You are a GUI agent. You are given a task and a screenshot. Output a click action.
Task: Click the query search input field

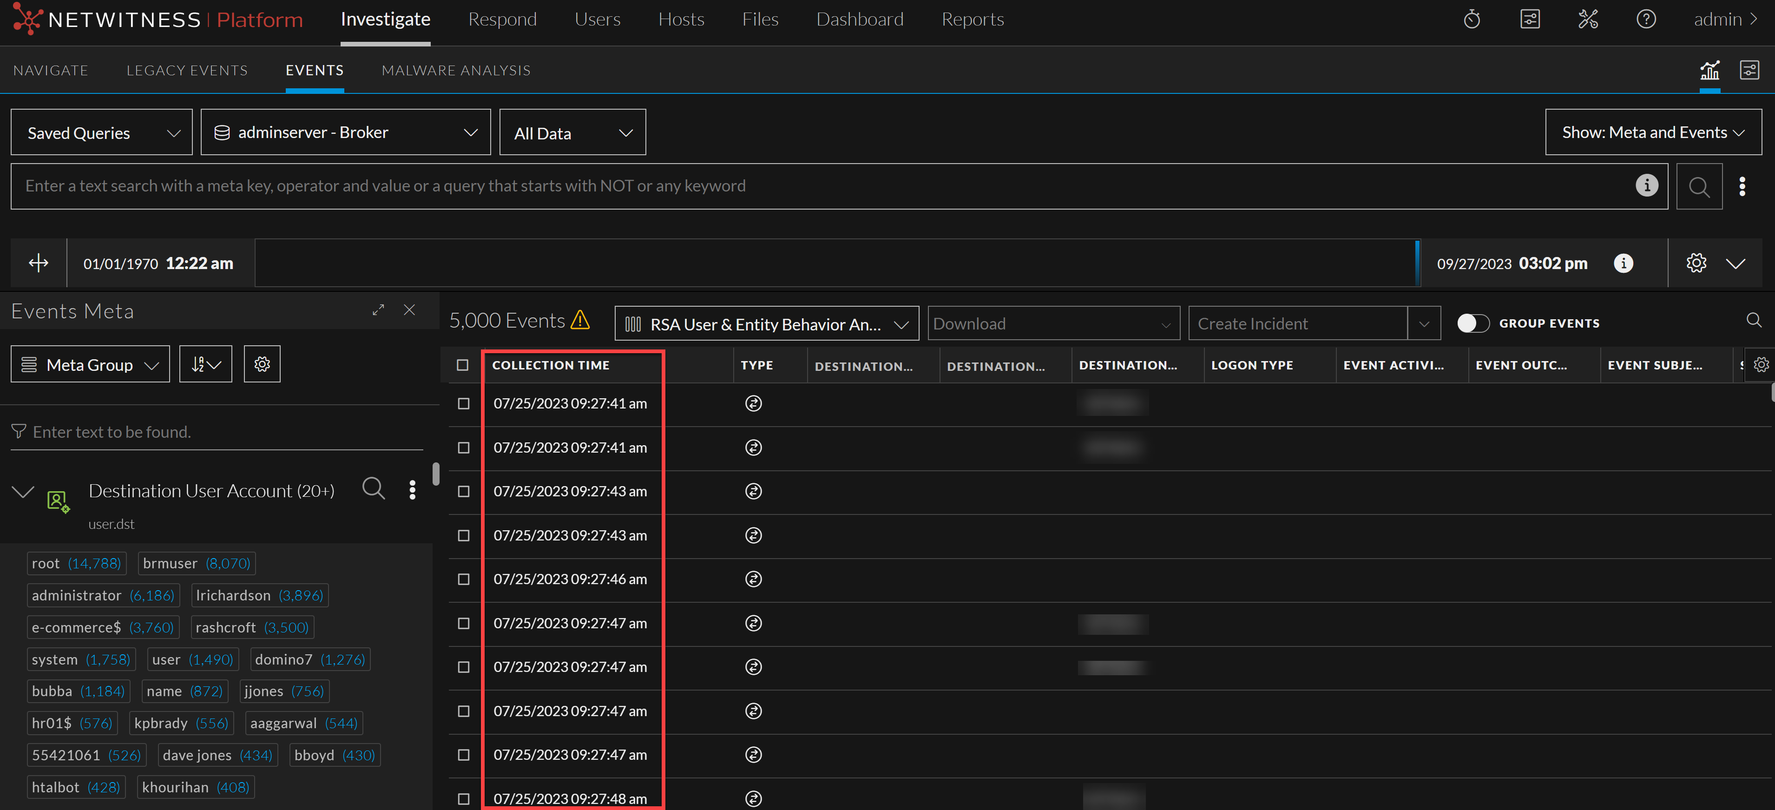click(x=820, y=186)
